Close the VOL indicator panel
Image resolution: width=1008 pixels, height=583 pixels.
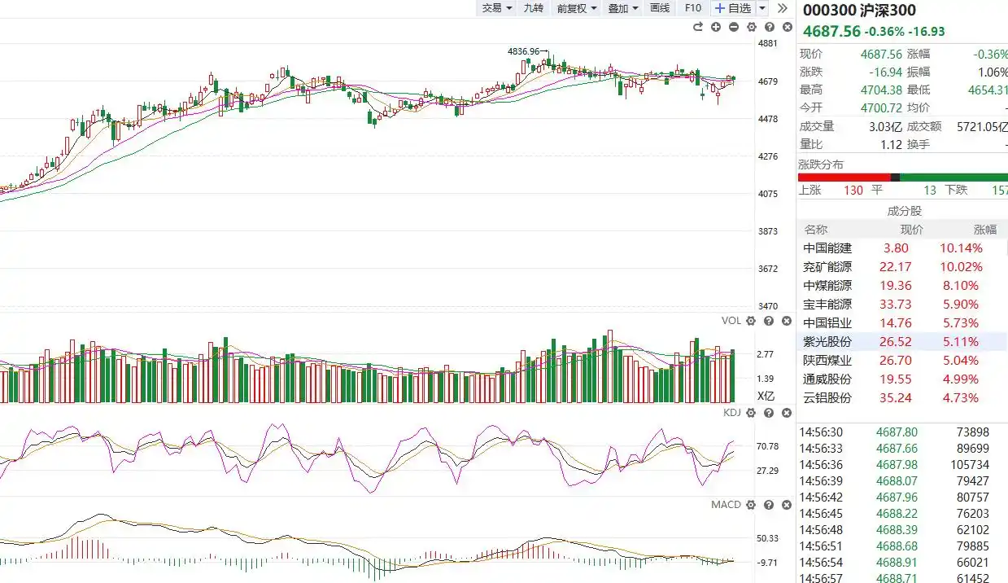click(x=787, y=321)
